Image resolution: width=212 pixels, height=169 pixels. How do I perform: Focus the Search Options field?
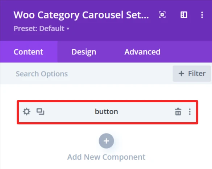(86, 74)
